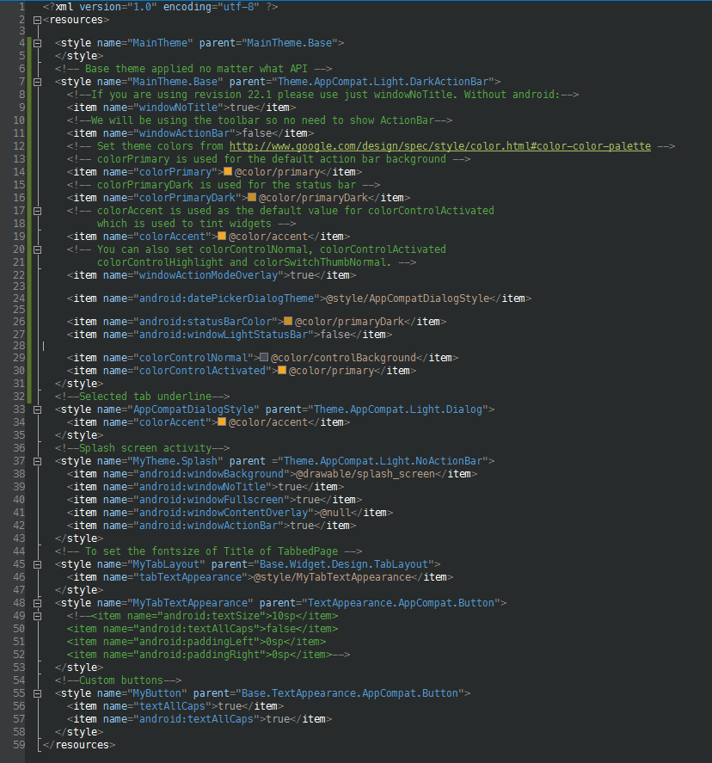Click the statusBarColor swatch on line 26

click(x=288, y=321)
